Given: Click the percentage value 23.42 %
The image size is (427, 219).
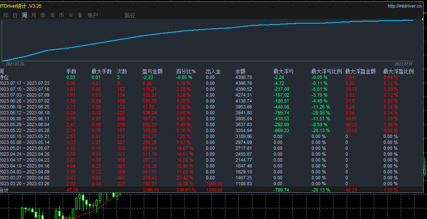Looking at the screenshot, I should click(185, 178).
